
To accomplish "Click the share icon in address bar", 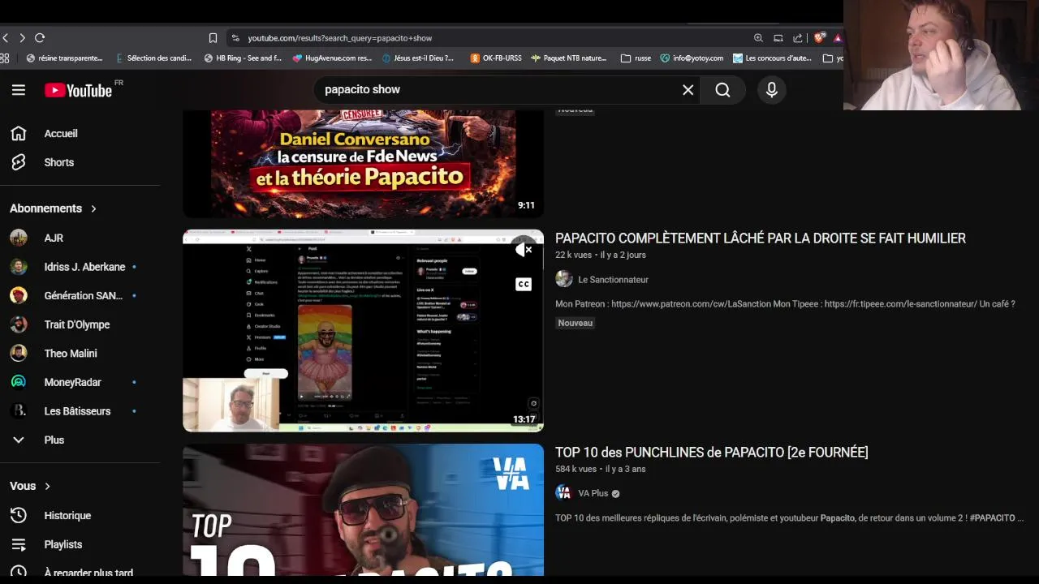I will (x=798, y=38).
